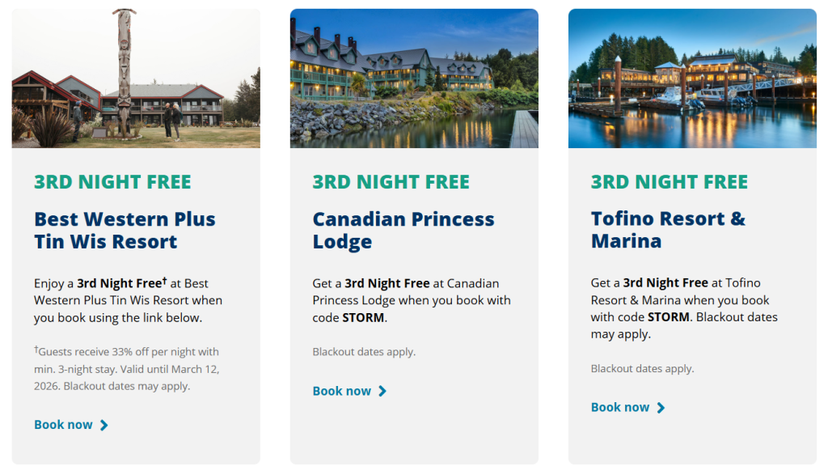Click the Tin Wis footnote about 33% off per night
Screen dimensions: 828x475
click(x=126, y=369)
